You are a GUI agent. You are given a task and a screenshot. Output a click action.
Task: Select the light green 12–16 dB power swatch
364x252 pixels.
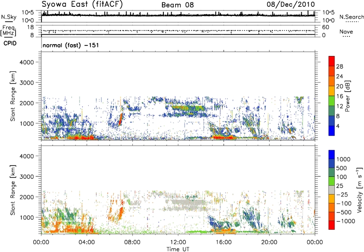[x=332, y=101]
